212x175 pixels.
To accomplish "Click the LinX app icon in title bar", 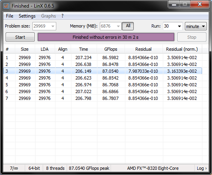I will [6, 6].
